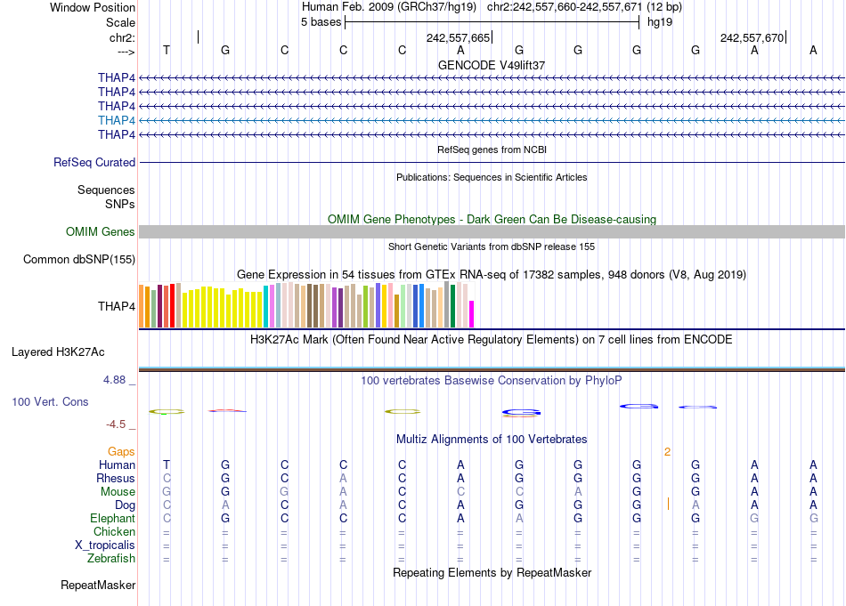
Task: Click the '5 bases' scale bar label
Action: pyautogui.click(x=321, y=22)
